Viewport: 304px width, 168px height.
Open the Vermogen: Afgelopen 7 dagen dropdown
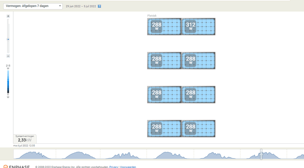pyautogui.click(x=33, y=6)
